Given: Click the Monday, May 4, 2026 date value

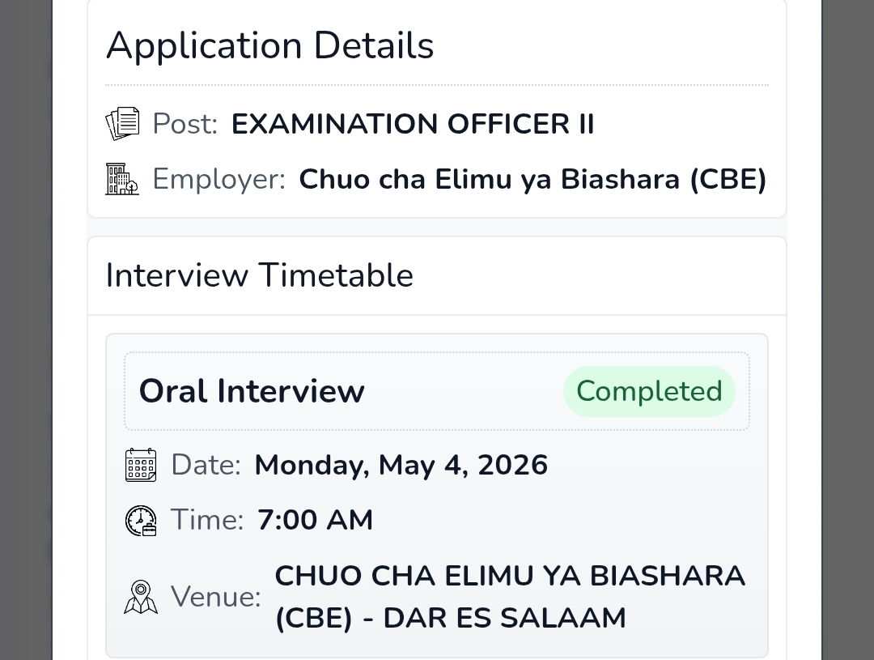Looking at the screenshot, I should tap(401, 466).
